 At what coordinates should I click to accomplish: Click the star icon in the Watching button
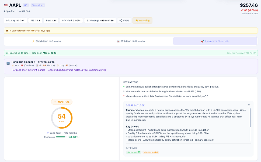137,21
